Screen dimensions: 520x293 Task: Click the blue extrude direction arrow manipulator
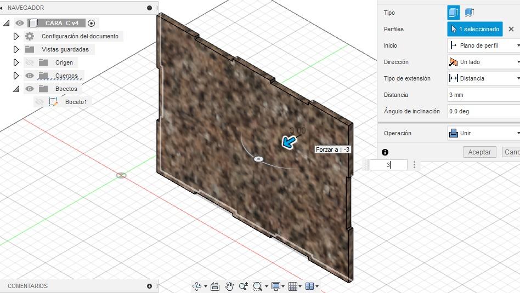coord(289,142)
